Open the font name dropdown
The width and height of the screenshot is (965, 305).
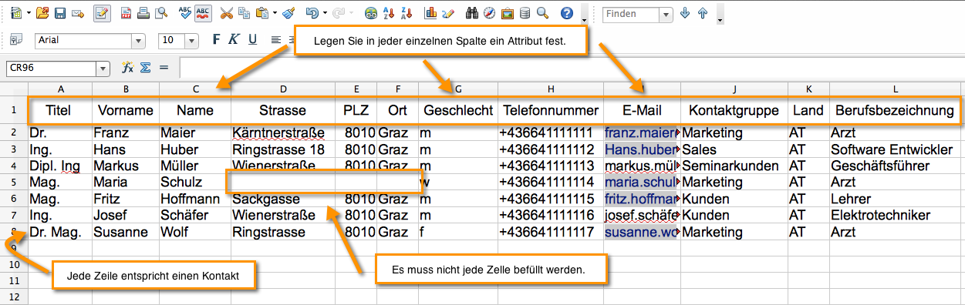pos(139,41)
